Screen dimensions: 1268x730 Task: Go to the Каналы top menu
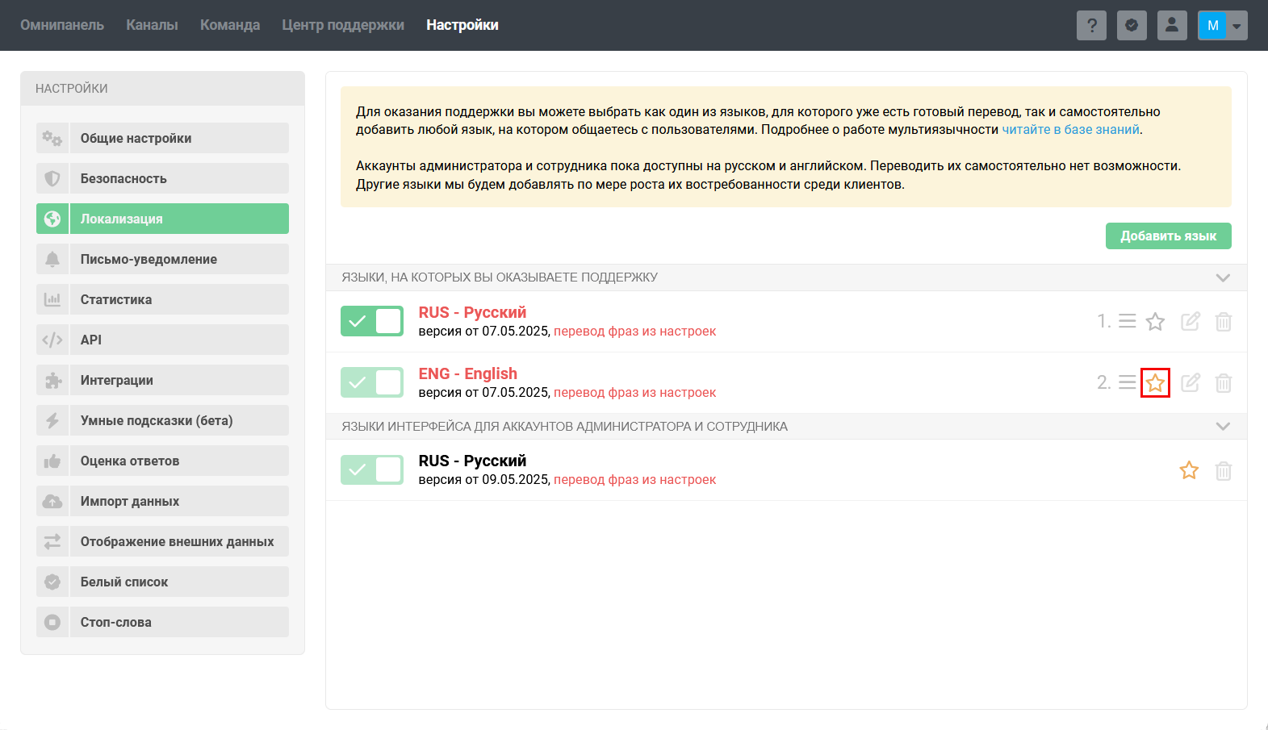click(x=152, y=25)
